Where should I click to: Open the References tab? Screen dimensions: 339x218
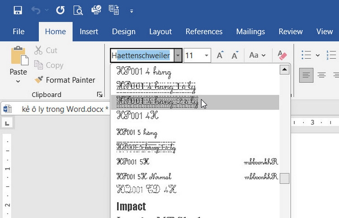coord(204,32)
